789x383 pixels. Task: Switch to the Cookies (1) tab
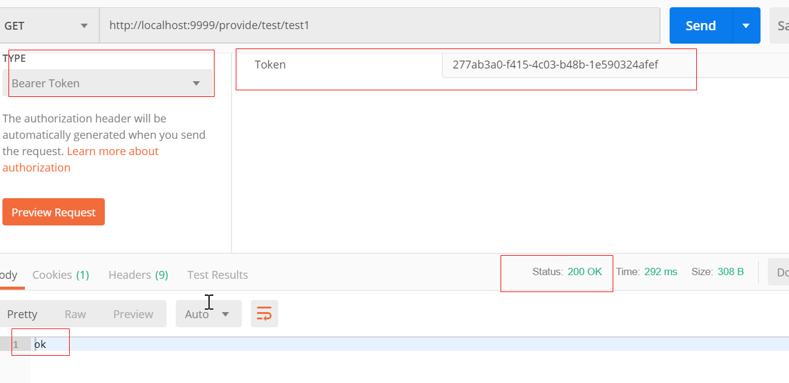61,275
